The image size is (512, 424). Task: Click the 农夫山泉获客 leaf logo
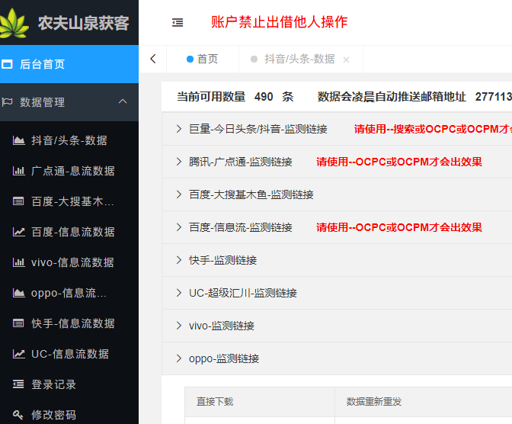[17, 23]
